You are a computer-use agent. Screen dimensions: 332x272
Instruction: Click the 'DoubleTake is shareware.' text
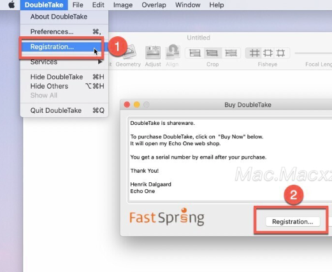click(162, 123)
